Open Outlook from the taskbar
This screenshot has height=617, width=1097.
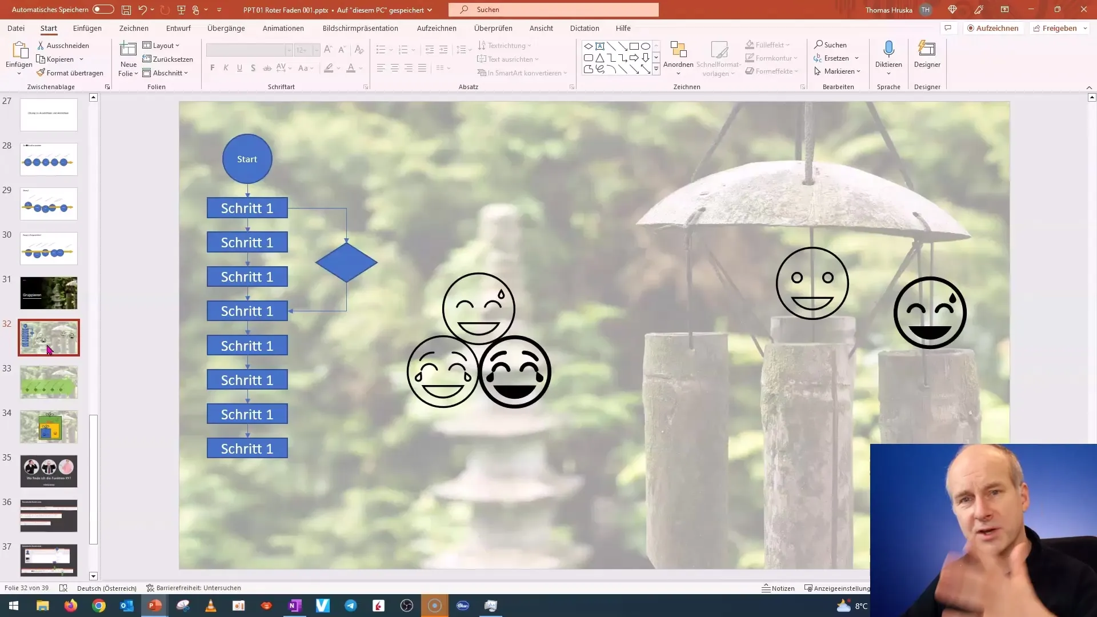127,606
